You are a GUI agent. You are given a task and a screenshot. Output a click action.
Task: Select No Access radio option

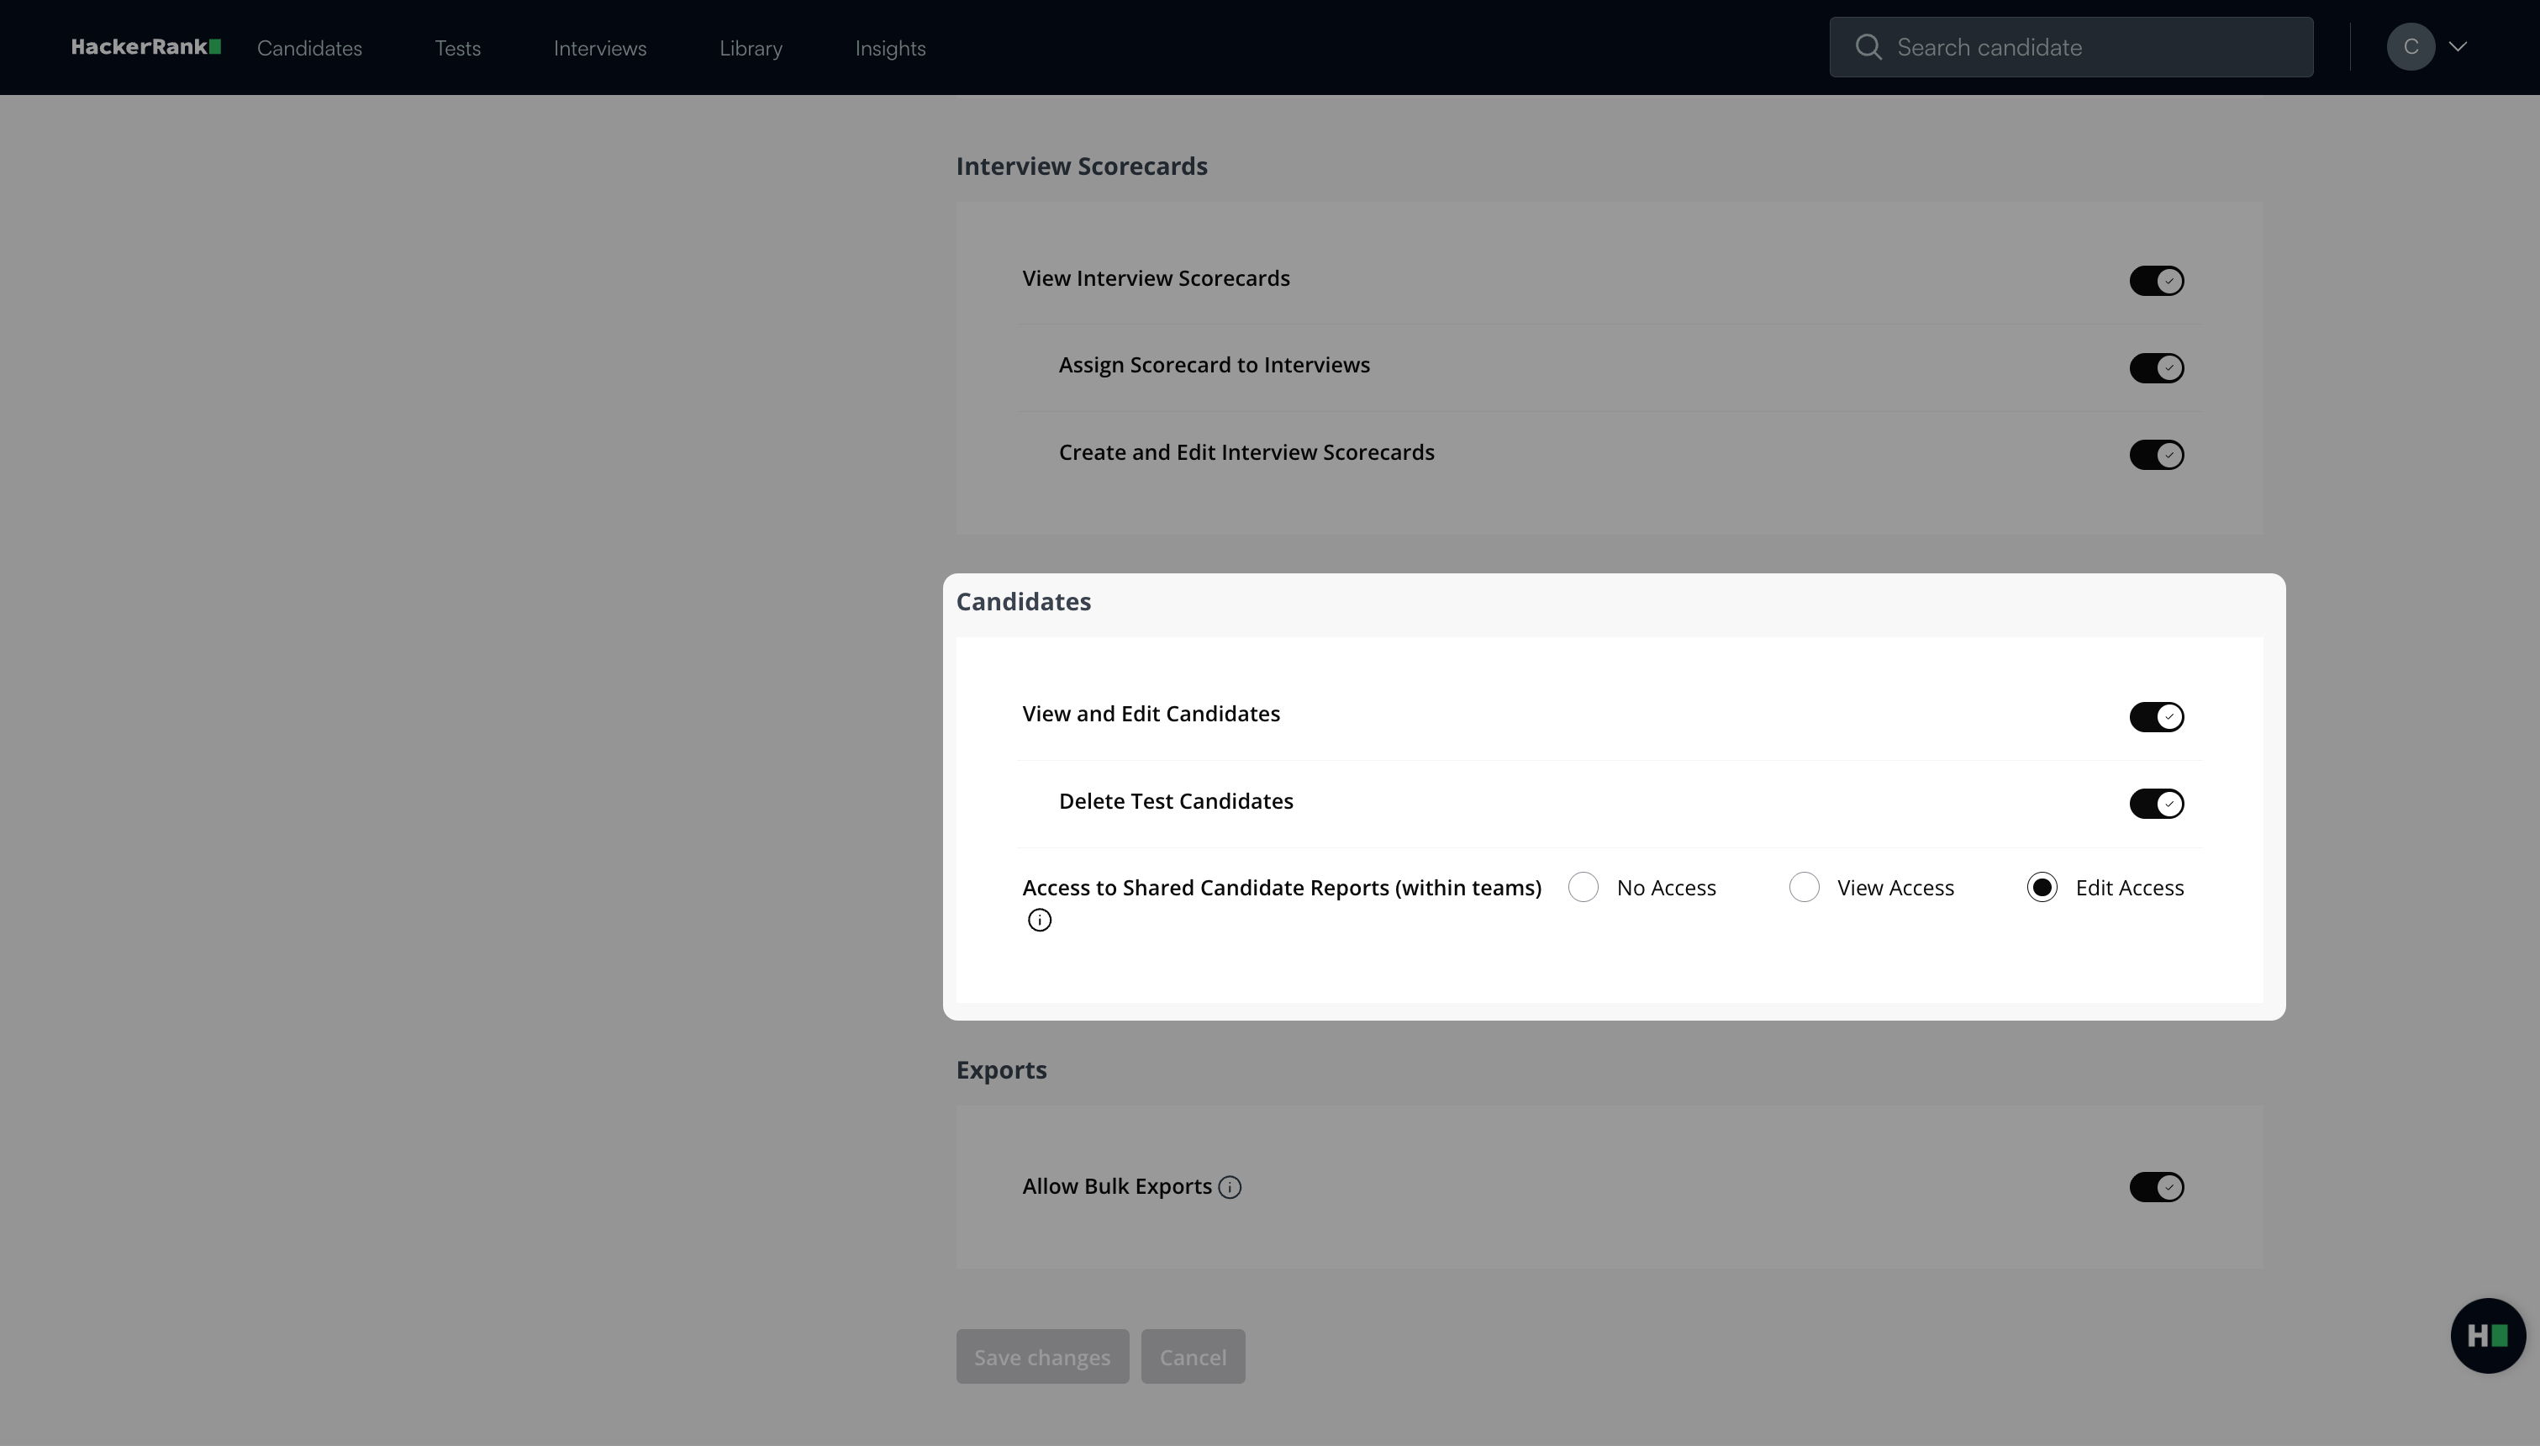pos(1584,887)
